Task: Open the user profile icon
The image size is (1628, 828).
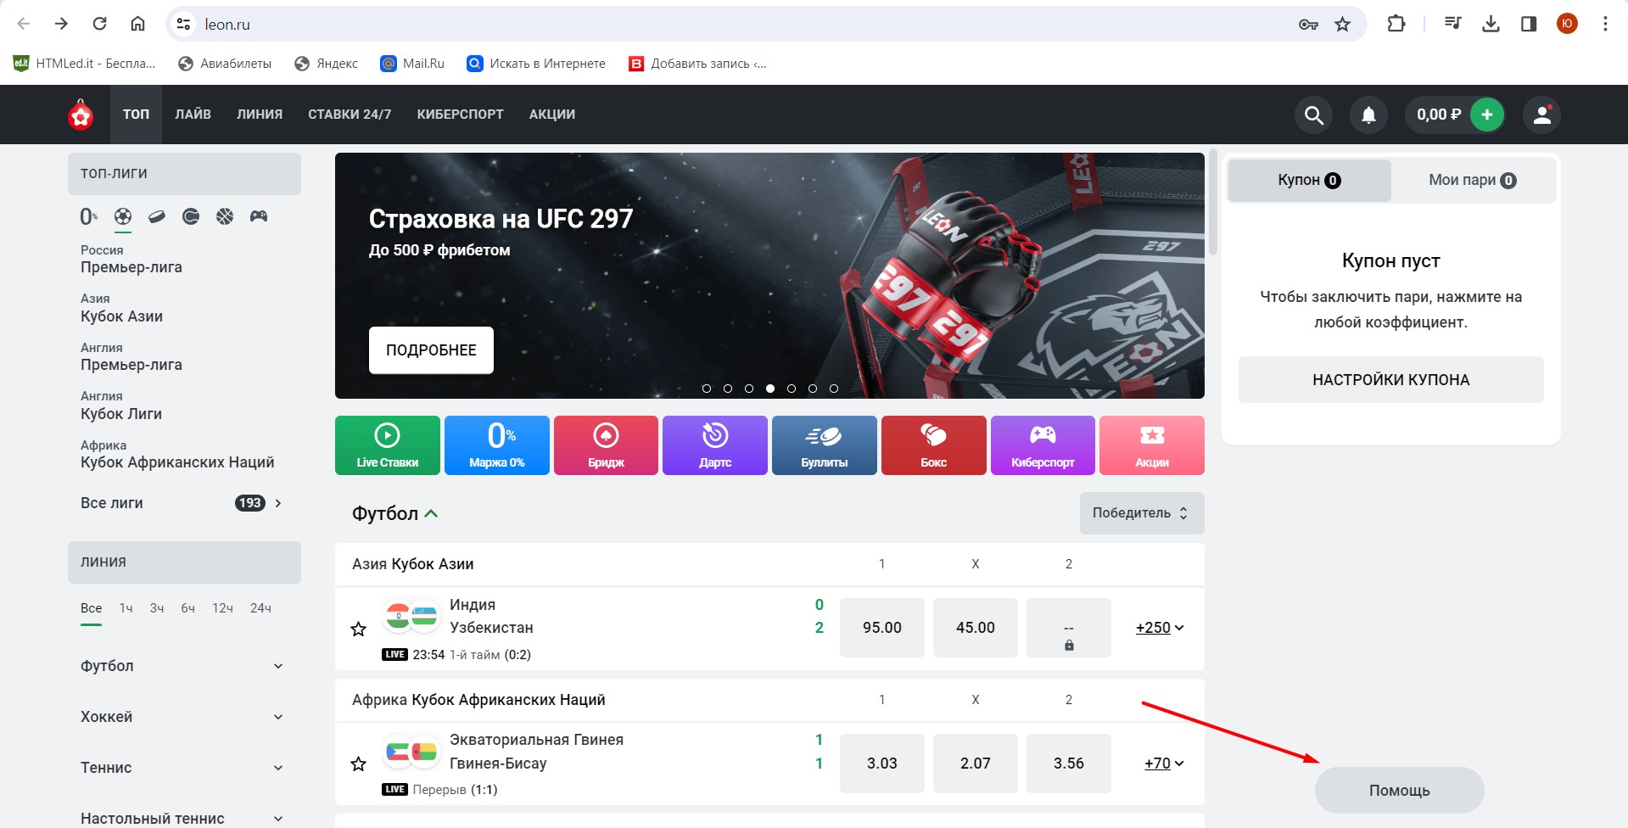Action: [x=1541, y=115]
